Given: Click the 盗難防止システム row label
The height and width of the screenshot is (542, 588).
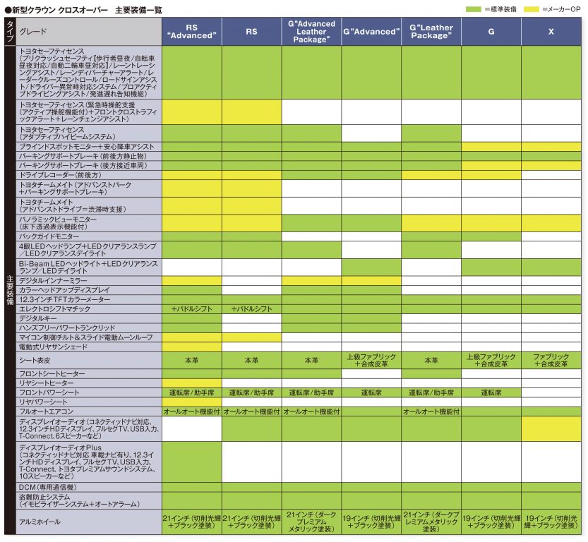Looking at the screenshot, I should tap(88, 501).
